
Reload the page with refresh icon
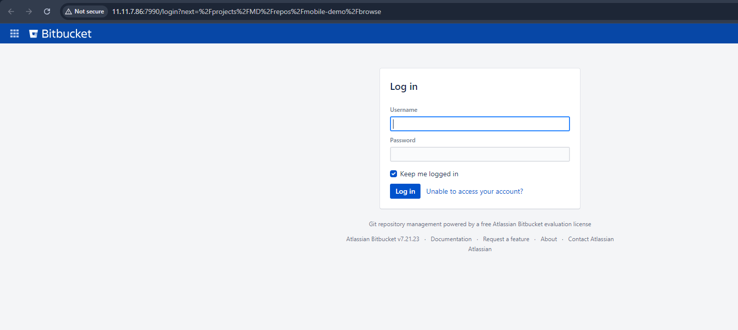coord(47,11)
